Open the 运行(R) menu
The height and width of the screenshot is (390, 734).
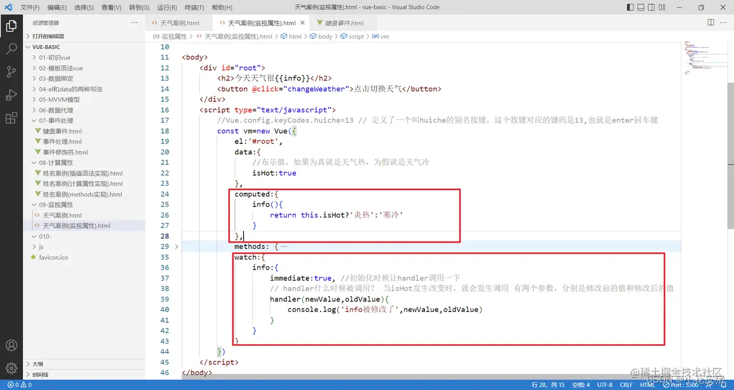(167, 7)
